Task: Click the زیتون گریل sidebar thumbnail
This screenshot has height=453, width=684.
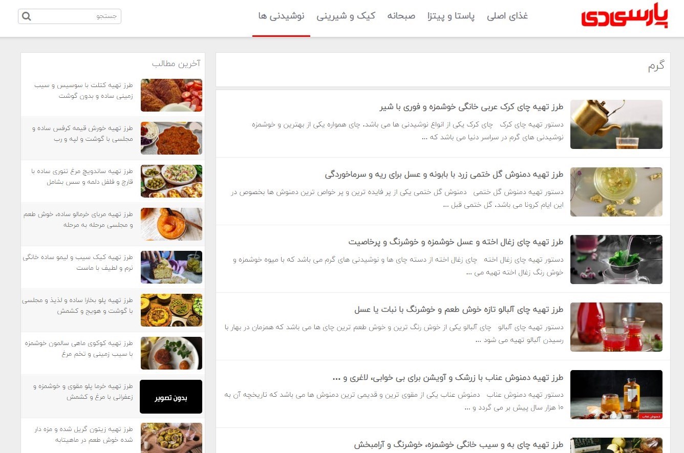Action: tap(172, 438)
